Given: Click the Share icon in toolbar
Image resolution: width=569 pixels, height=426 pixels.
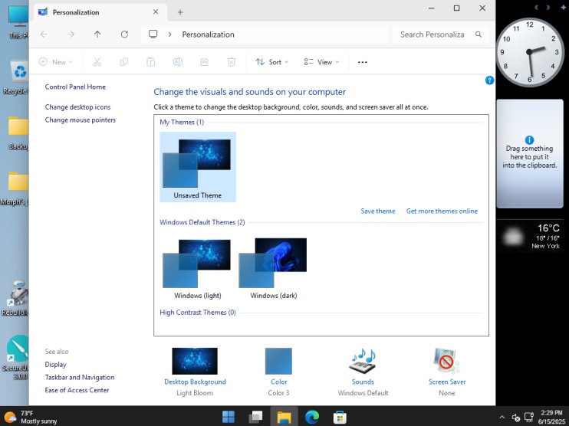Looking at the screenshot, I should click(x=204, y=62).
